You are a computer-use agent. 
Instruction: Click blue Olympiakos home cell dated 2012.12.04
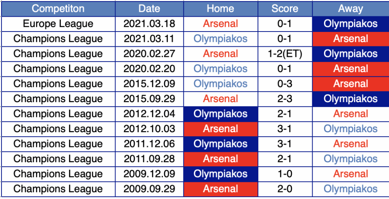coord(221,114)
